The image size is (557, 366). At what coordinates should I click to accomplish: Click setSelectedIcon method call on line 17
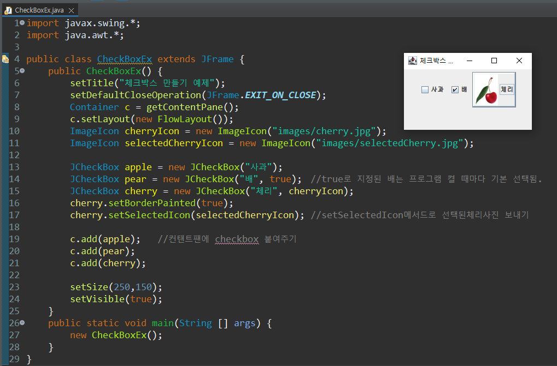click(x=149, y=215)
